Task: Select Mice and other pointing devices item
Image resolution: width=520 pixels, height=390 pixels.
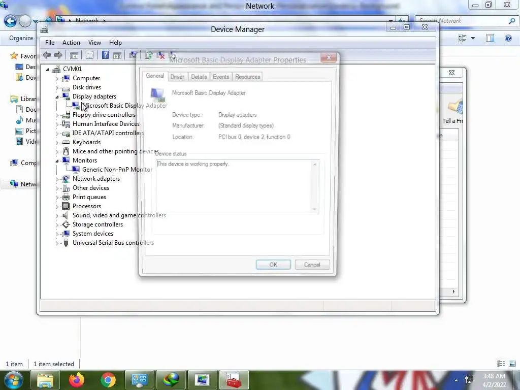Action: click(115, 151)
